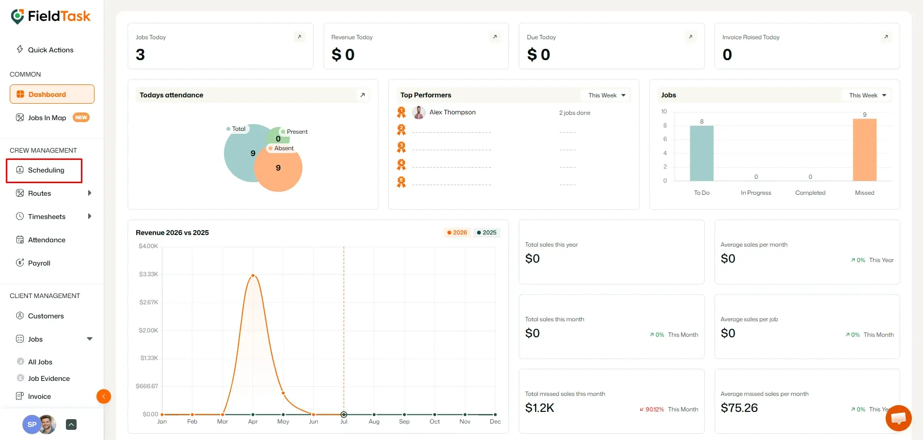Select the Dashboard menu item
The image size is (923, 440).
[52, 94]
